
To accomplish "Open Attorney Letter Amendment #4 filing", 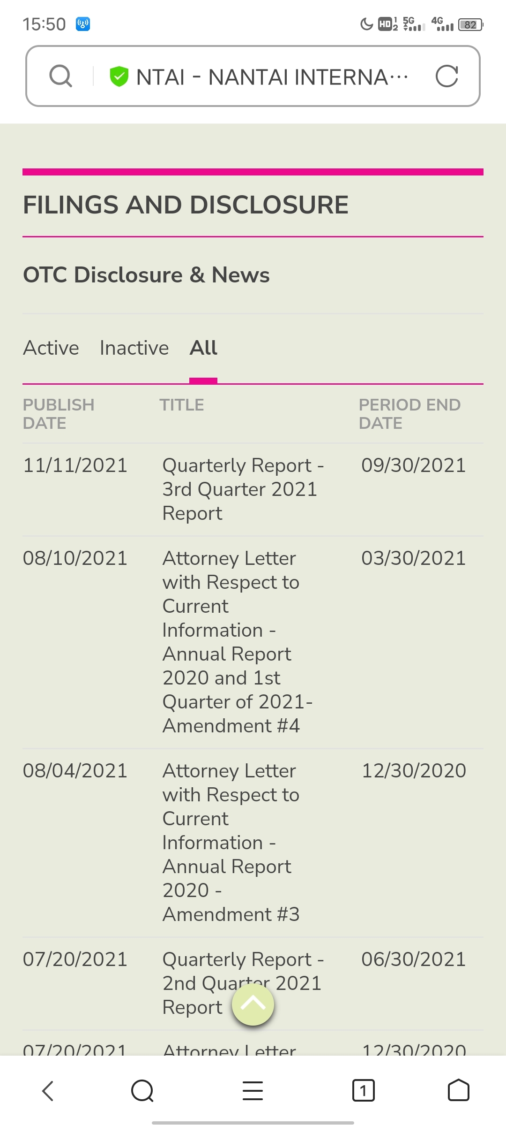I will tap(238, 642).
